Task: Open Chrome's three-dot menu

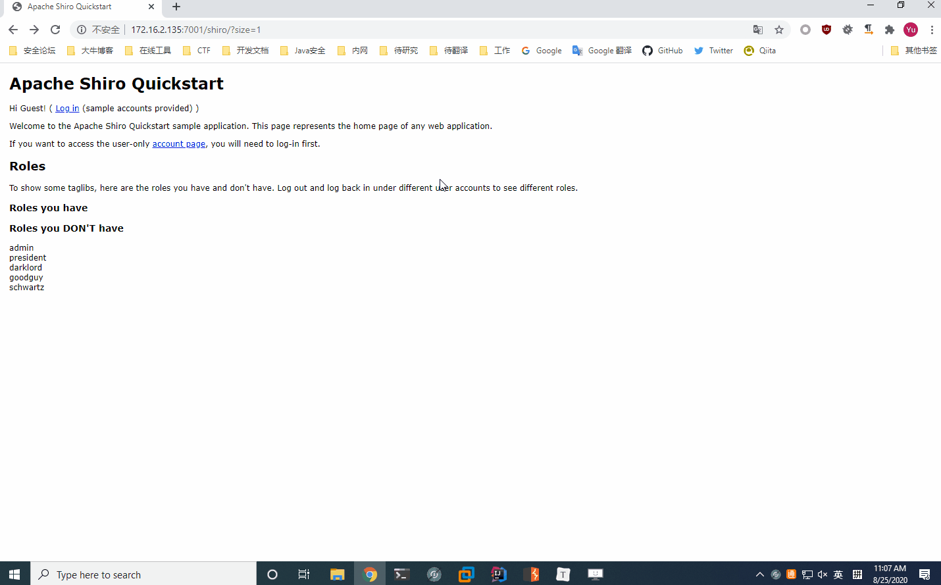Action: [932, 30]
